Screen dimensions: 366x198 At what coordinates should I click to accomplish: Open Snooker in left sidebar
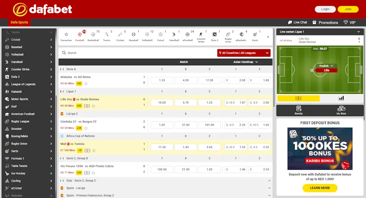(29, 129)
